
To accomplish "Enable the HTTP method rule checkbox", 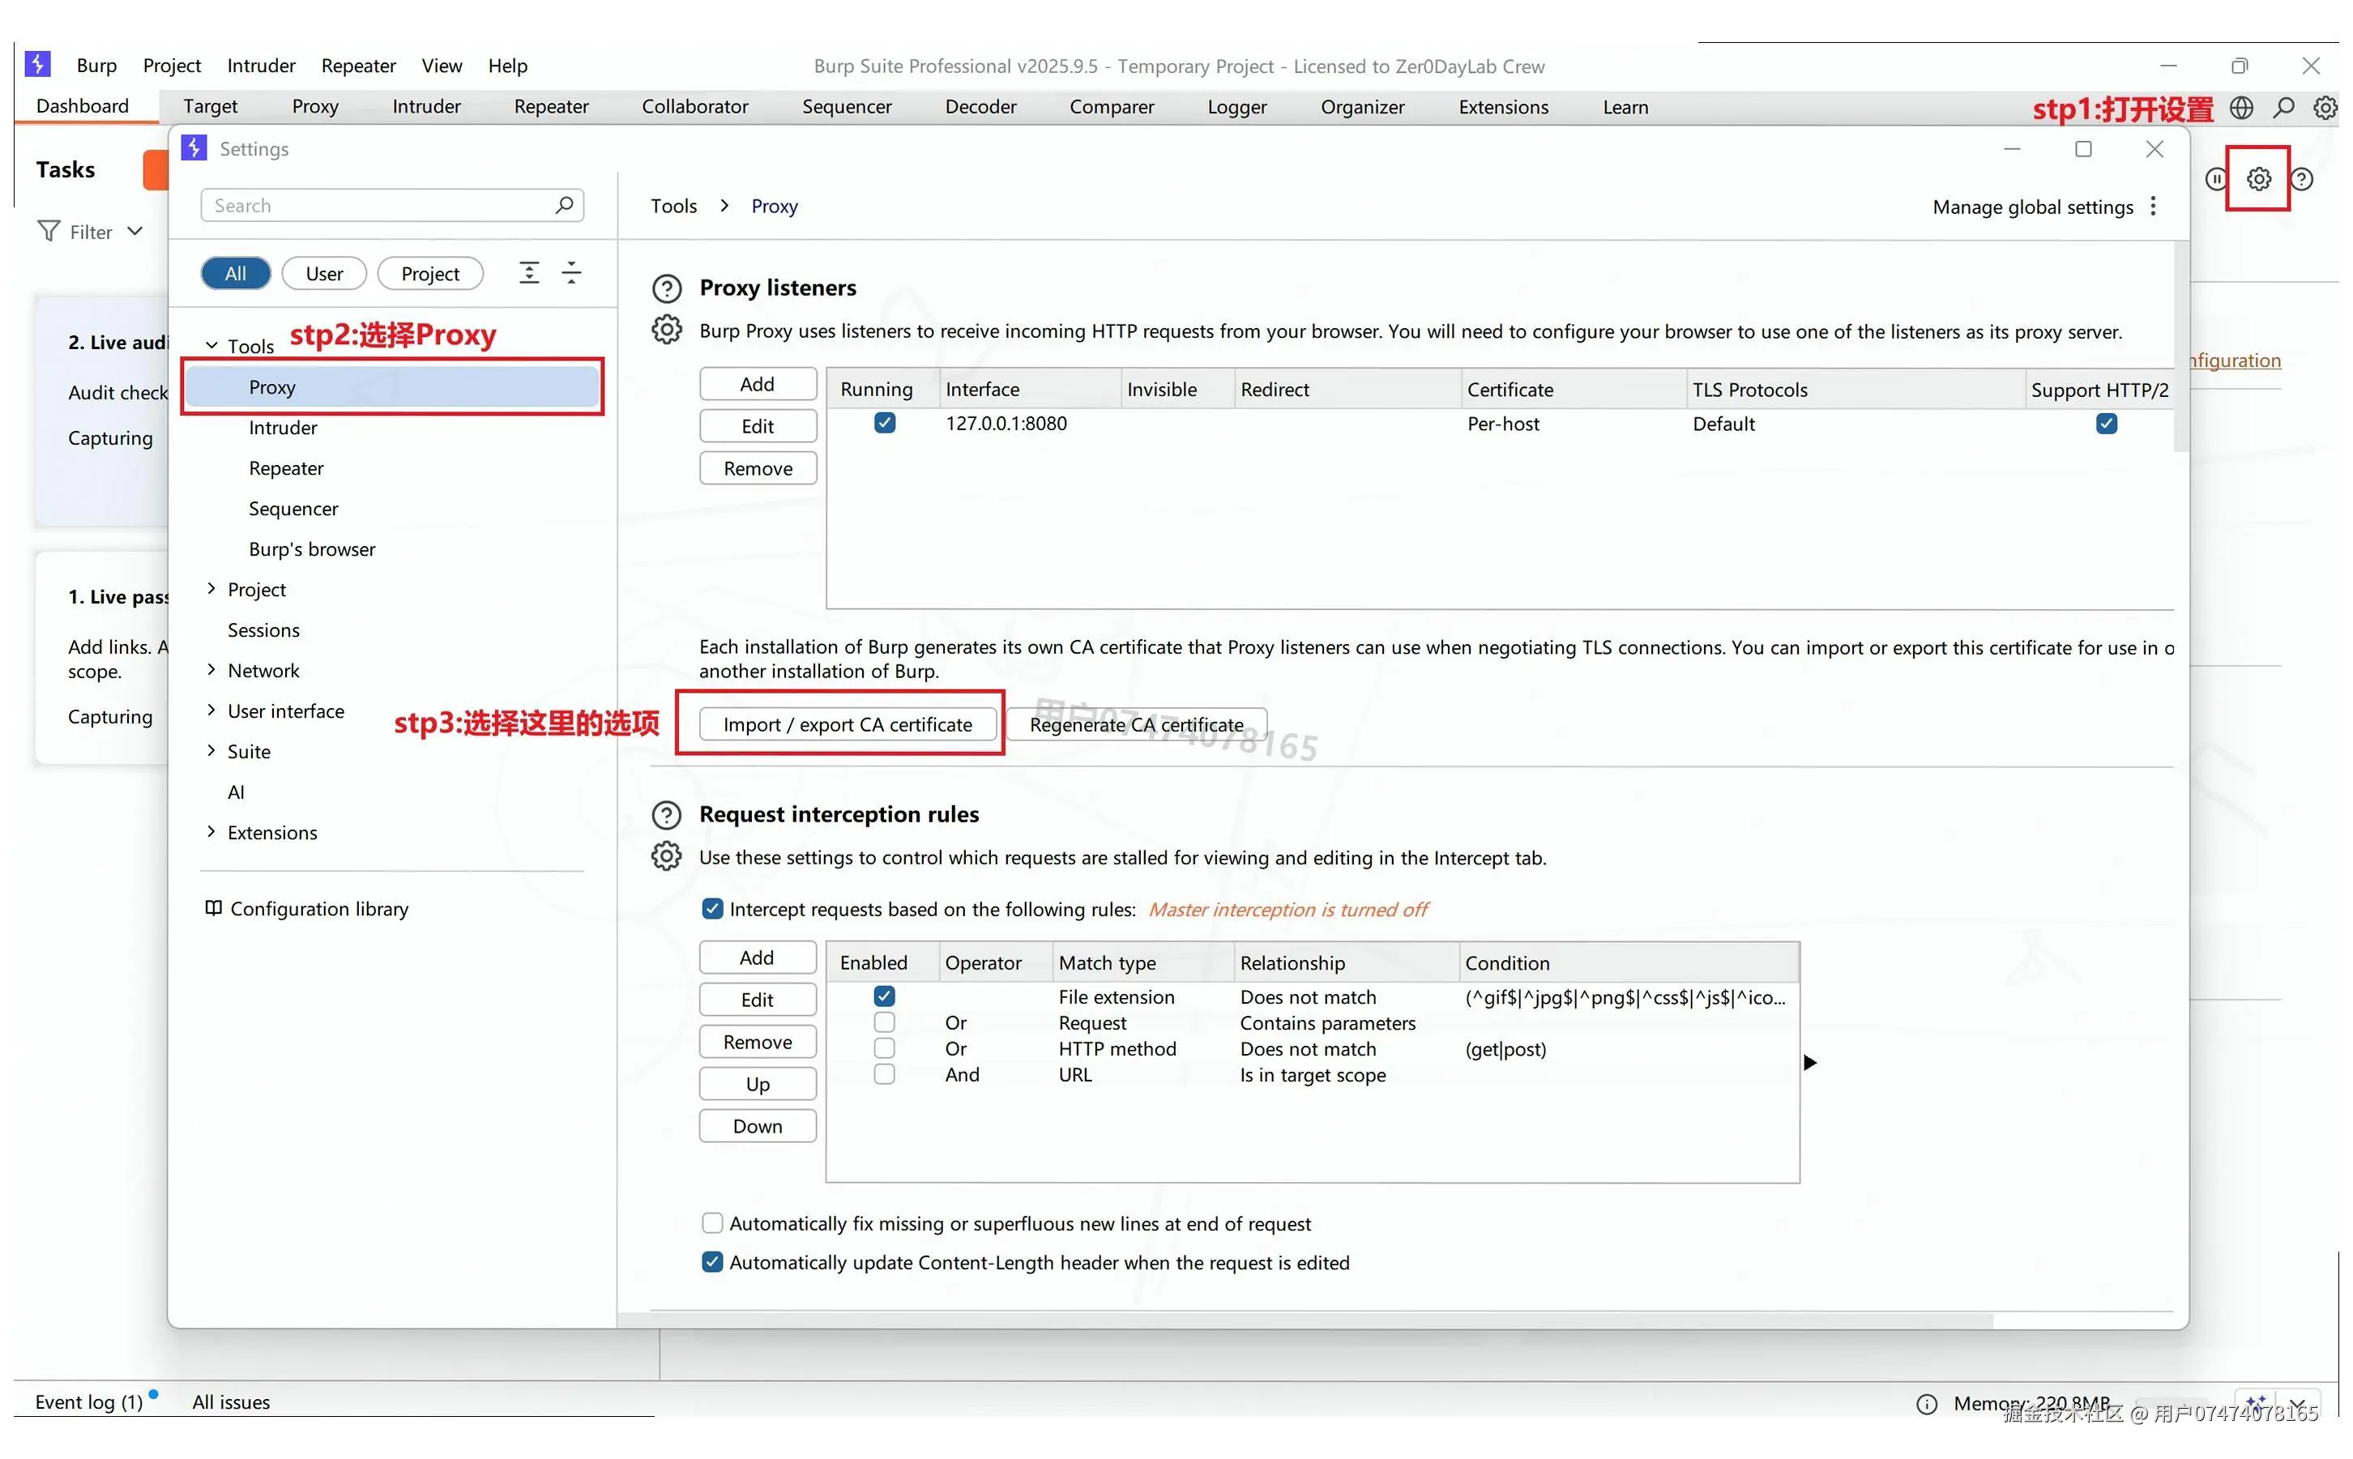I will (x=884, y=1048).
